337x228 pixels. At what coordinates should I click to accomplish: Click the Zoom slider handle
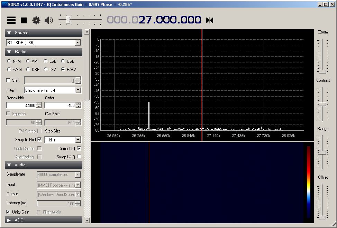[x=323, y=71]
